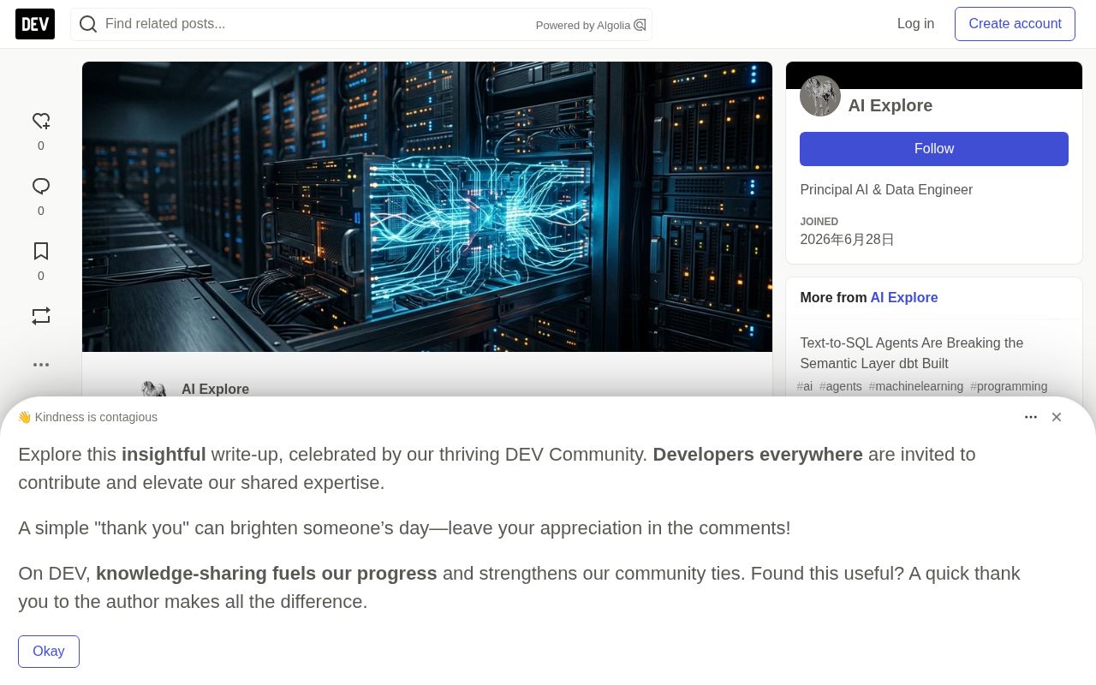Click the server room cover image
This screenshot has height=685, width=1096.
427,206
